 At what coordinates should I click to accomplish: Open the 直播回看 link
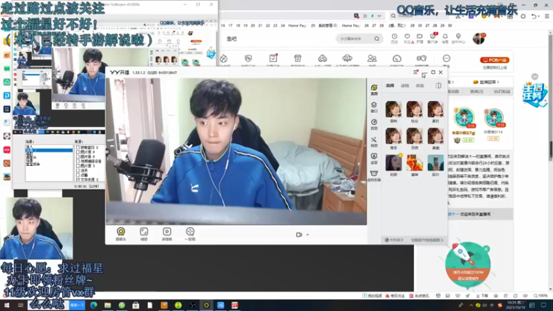[486, 82]
